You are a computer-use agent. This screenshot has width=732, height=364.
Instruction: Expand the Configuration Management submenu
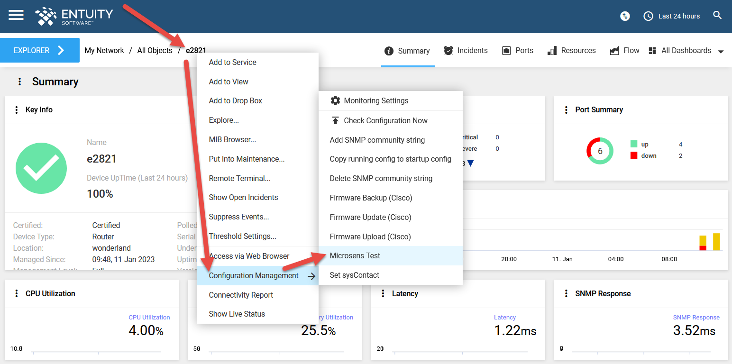pos(254,275)
